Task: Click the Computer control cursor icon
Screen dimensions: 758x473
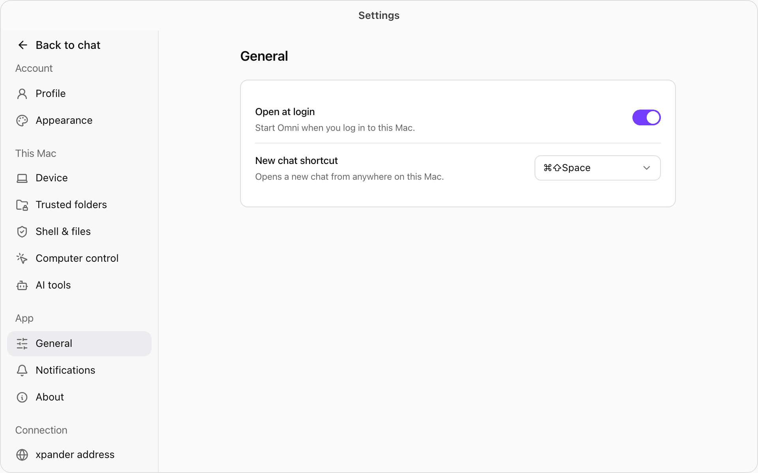Action: coord(22,259)
